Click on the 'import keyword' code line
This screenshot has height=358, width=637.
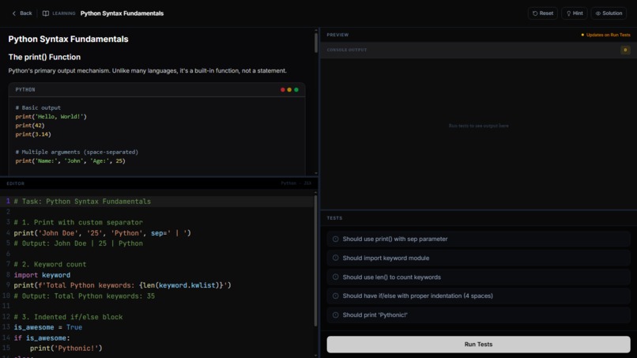42,275
